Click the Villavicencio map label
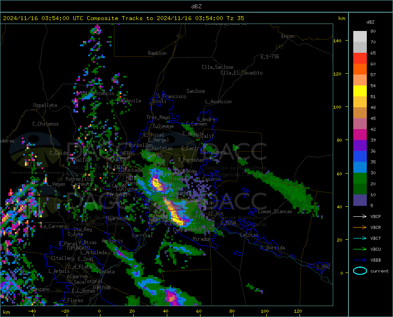Viewport: 393px width, 317px height. [97, 93]
